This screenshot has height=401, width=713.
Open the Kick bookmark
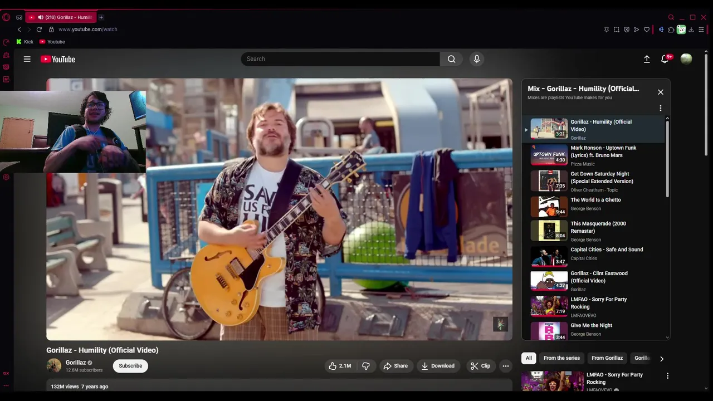(25, 42)
